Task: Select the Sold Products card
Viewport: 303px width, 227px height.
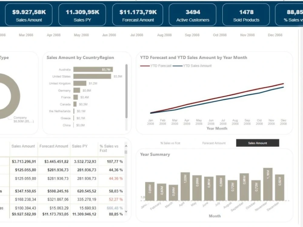Action: tap(247, 14)
